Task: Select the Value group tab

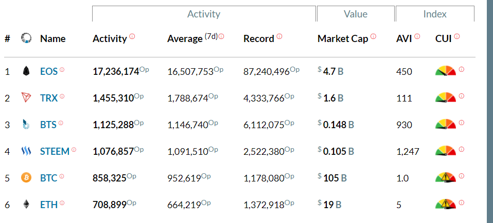Action: tap(356, 14)
